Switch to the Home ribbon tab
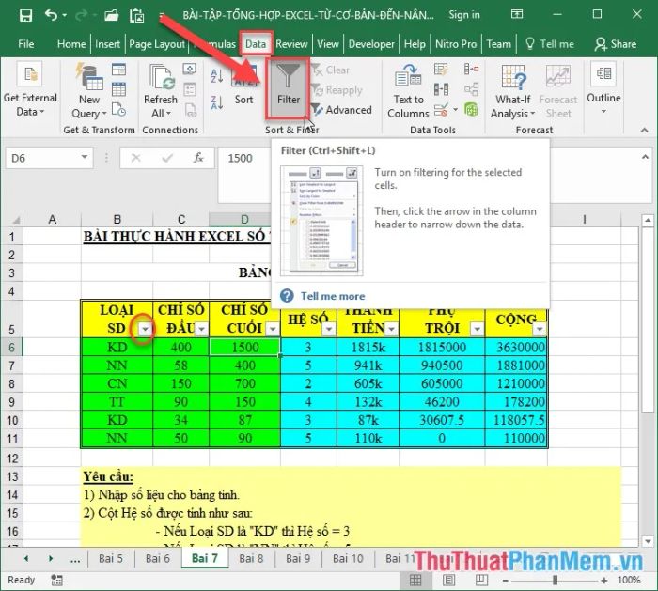 tap(71, 44)
